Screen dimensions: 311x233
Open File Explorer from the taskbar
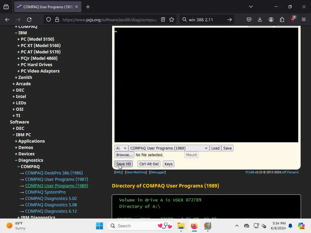tap(181, 226)
